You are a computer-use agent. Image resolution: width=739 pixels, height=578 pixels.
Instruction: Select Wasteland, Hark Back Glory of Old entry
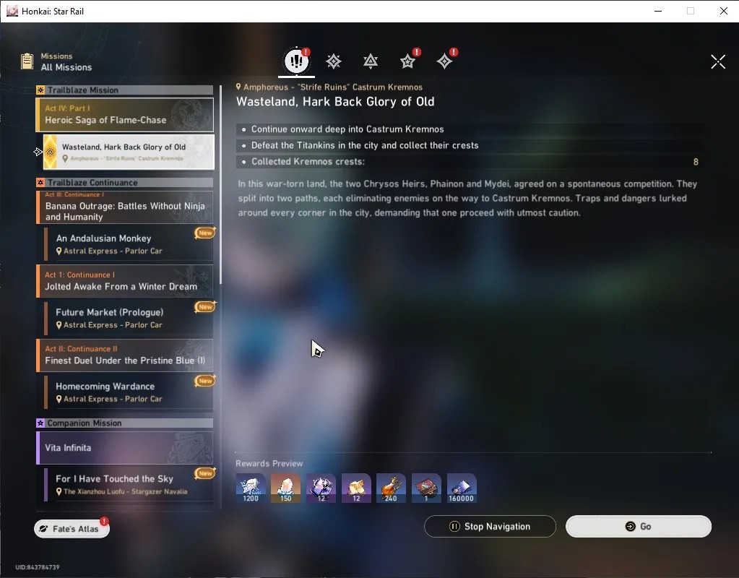129,152
